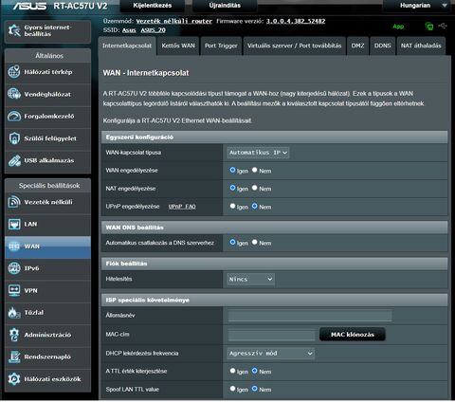Image resolution: width=455 pixels, height=402 pixels.
Task: Click the LAN icon in sidebar
Action: (14, 224)
